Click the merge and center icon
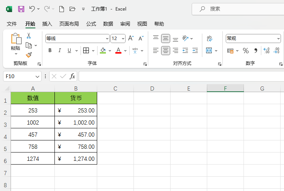The width and height of the screenshot is (284, 191). tap(209, 51)
